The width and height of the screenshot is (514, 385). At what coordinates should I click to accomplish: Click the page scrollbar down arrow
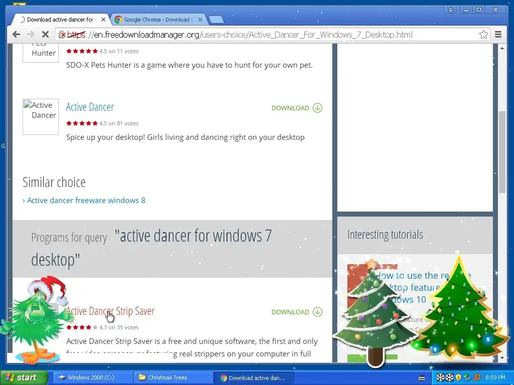(502, 358)
